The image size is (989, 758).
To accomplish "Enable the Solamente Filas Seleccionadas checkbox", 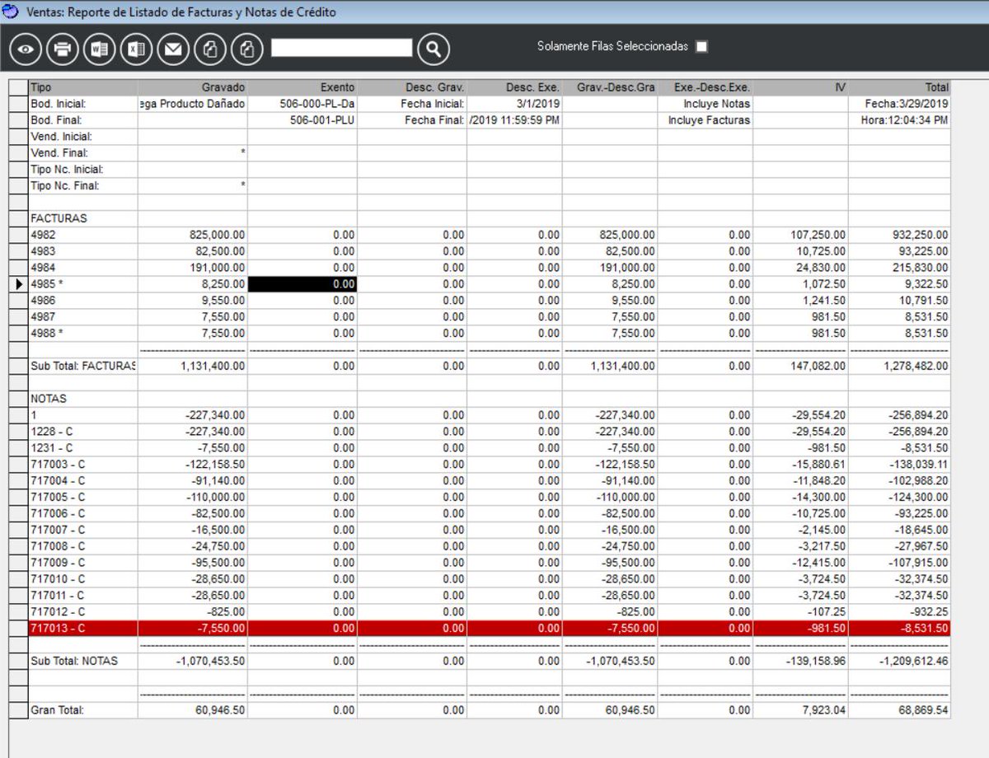I will pos(701,47).
